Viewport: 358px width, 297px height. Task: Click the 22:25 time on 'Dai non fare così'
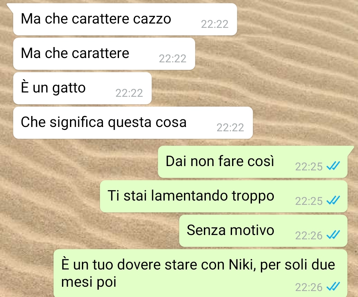[x=309, y=167]
